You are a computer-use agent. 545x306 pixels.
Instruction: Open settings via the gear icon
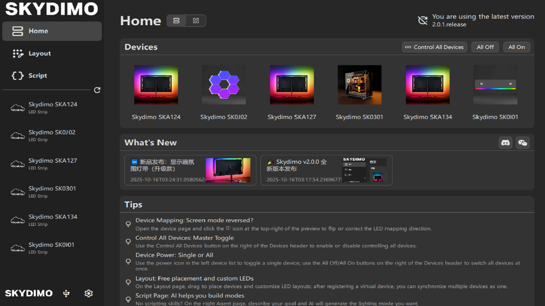click(89, 293)
